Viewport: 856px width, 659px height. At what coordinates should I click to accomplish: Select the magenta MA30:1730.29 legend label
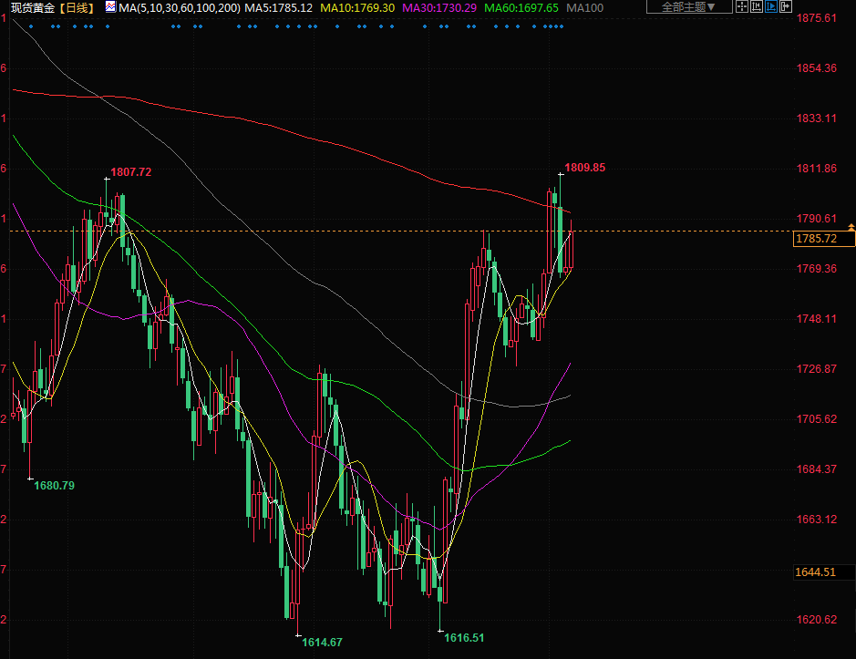click(x=440, y=7)
